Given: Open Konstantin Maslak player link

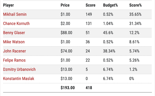Looking at the screenshot, I should 19,79.
